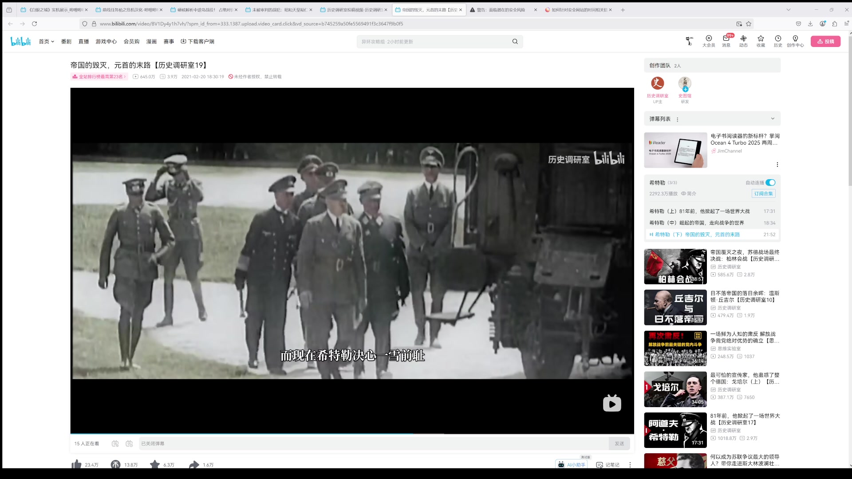Open the 柏林会战 recommended video thumbnail
The height and width of the screenshot is (479, 852).
click(x=675, y=267)
